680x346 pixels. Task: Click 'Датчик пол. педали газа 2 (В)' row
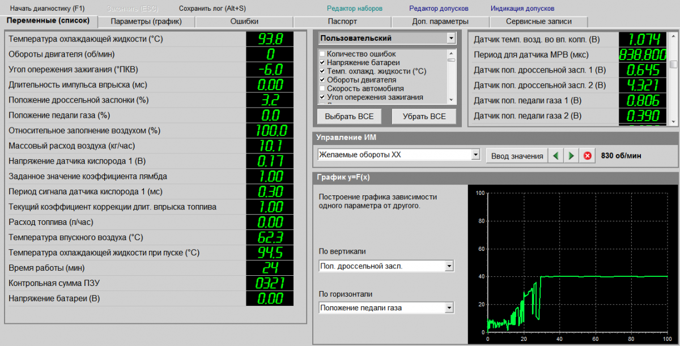coord(569,116)
